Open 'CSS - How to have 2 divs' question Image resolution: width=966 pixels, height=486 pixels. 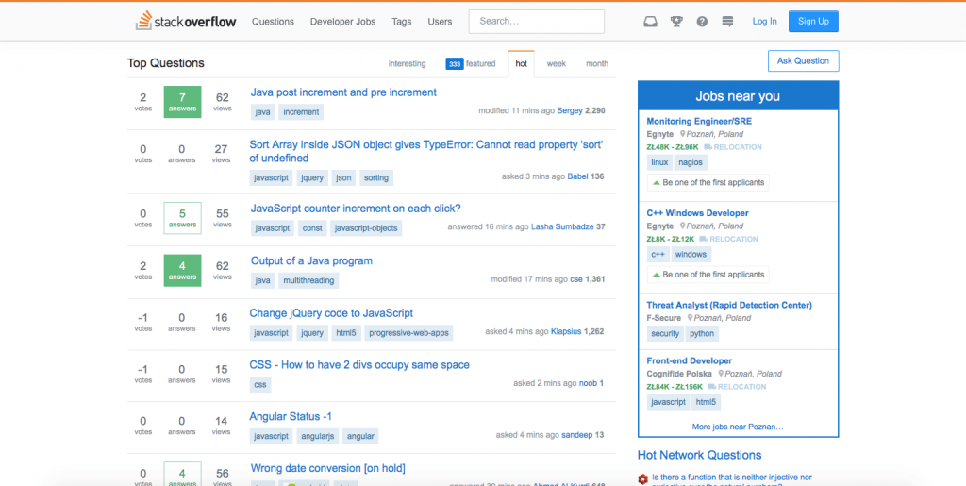pyautogui.click(x=359, y=364)
